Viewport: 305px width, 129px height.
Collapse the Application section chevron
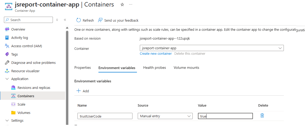click(7, 79)
